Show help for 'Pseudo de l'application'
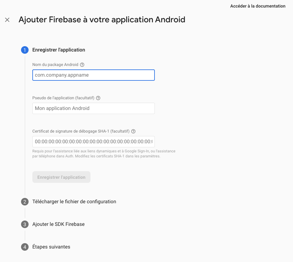Viewport: 293px width, 262px height. click(x=98, y=98)
